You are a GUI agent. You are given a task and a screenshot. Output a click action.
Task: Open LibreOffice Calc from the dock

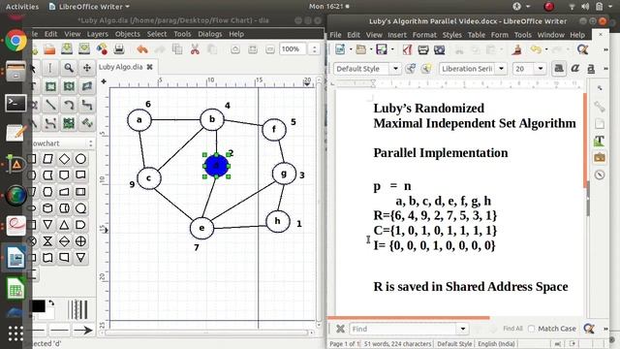click(x=15, y=289)
